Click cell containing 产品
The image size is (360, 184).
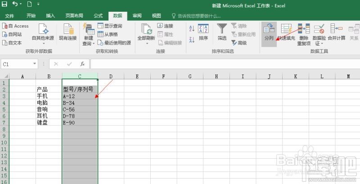pyautogui.click(x=49, y=89)
